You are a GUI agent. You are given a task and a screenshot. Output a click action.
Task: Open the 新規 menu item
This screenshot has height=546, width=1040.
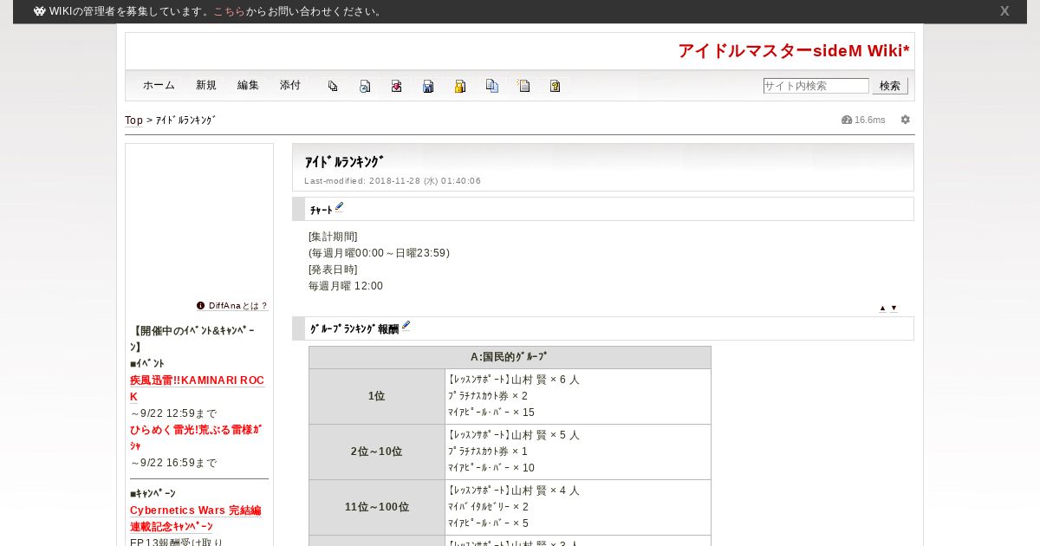tap(206, 86)
